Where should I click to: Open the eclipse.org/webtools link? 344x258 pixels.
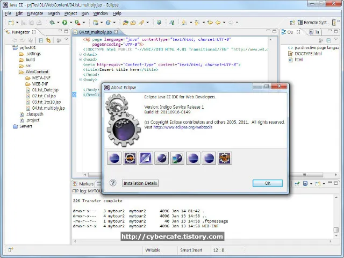coord(180,127)
